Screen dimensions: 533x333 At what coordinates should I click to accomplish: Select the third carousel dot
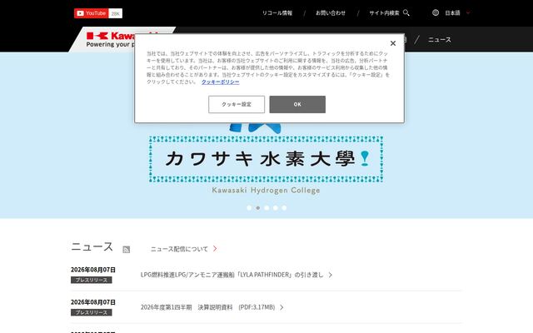[266, 208]
